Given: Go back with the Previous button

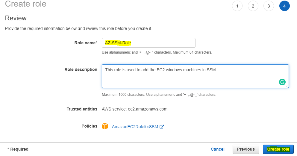Looking at the screenshot, I should pyautogui.click(x=246, y=149).
